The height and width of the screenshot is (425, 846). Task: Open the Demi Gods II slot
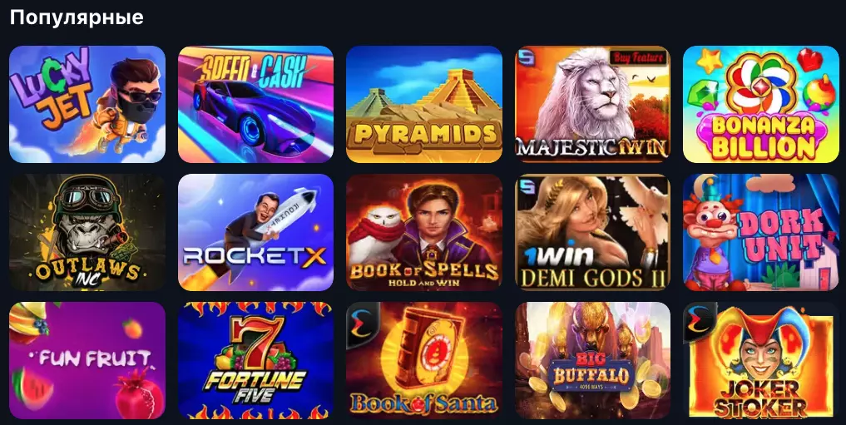[x=592, y=232]
